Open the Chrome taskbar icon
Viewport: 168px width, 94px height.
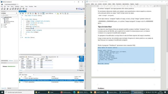click(91, 92)
